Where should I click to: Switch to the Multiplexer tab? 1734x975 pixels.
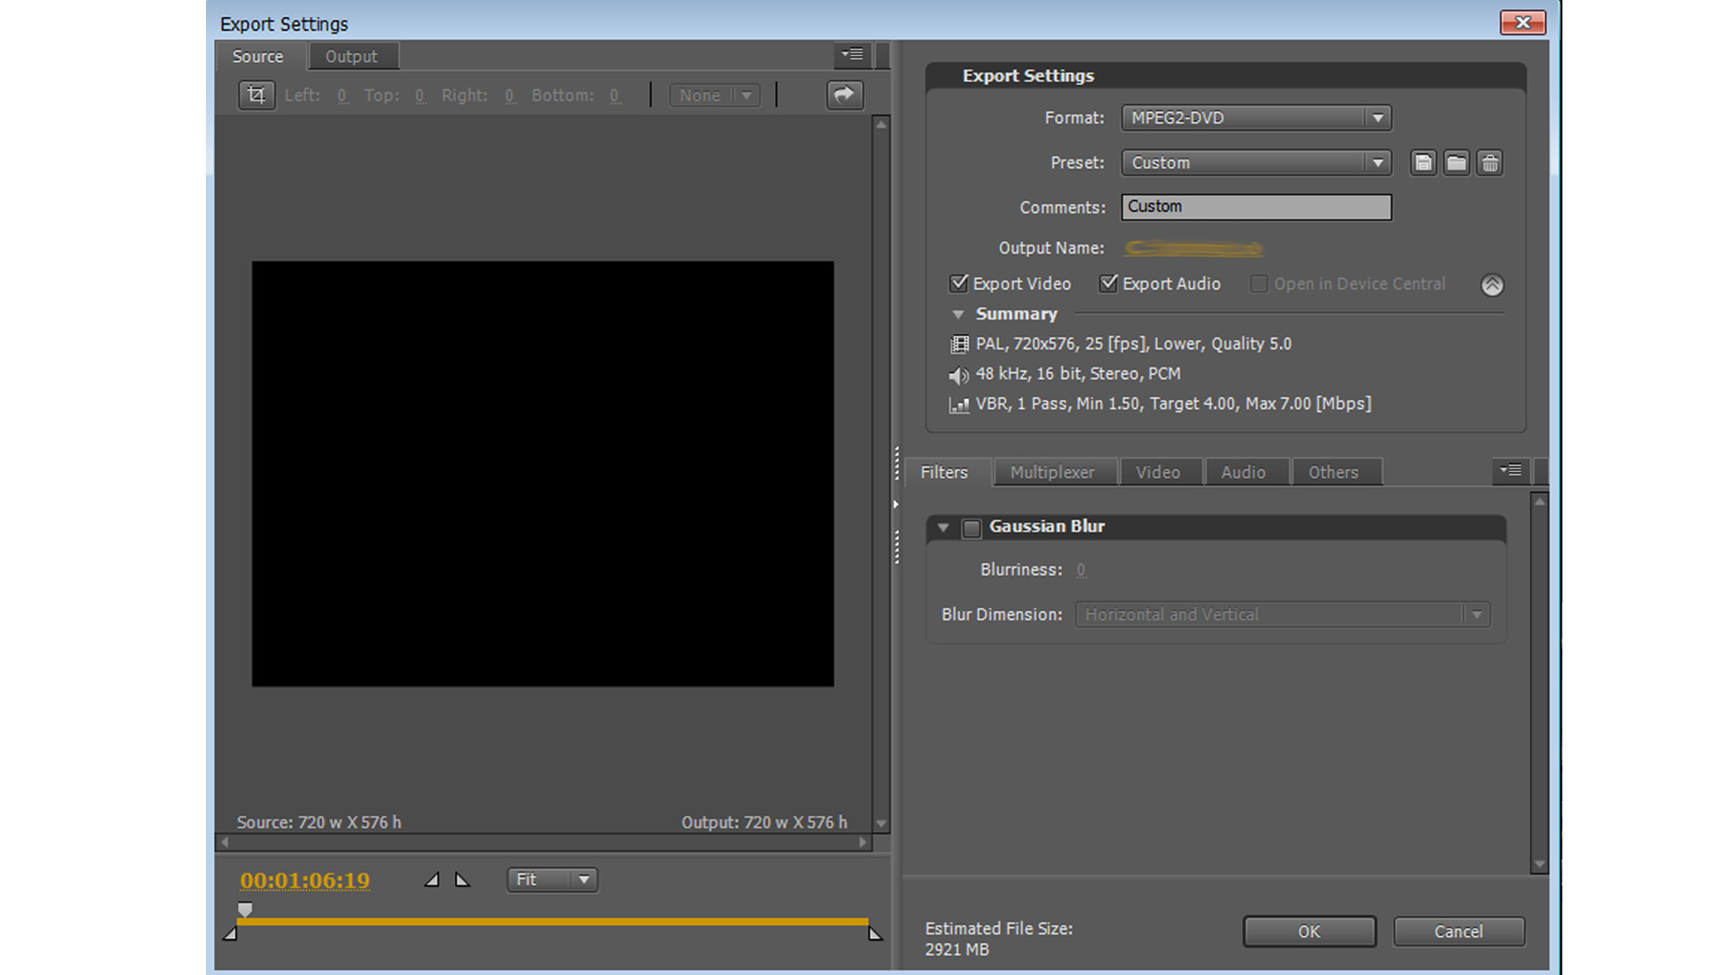[x=1052, y=472]
